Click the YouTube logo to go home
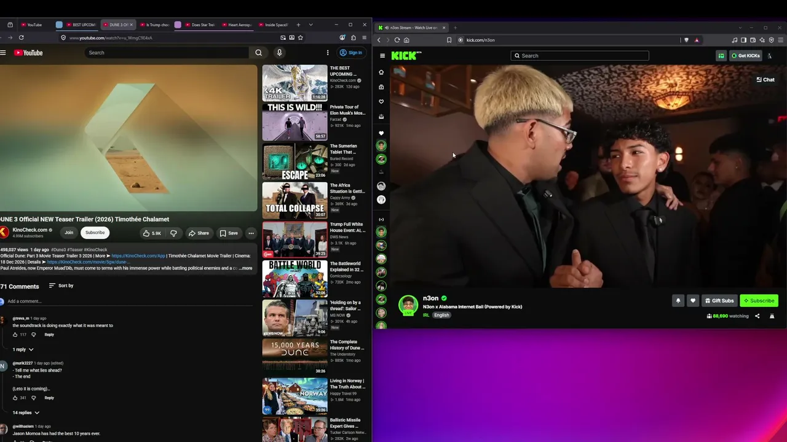Image resolution: width=787 pixels, height=442 pixels. point(29,53)
